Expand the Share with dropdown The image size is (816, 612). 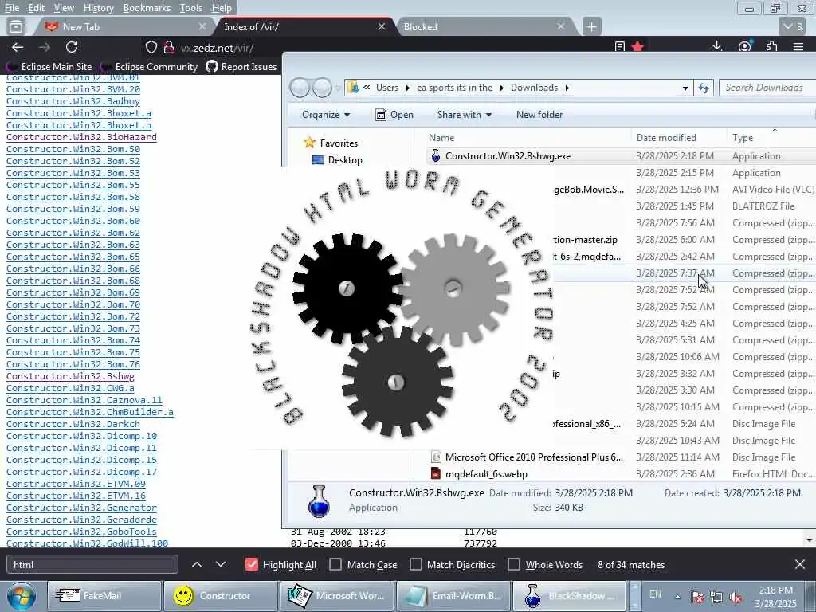(465, 115)
